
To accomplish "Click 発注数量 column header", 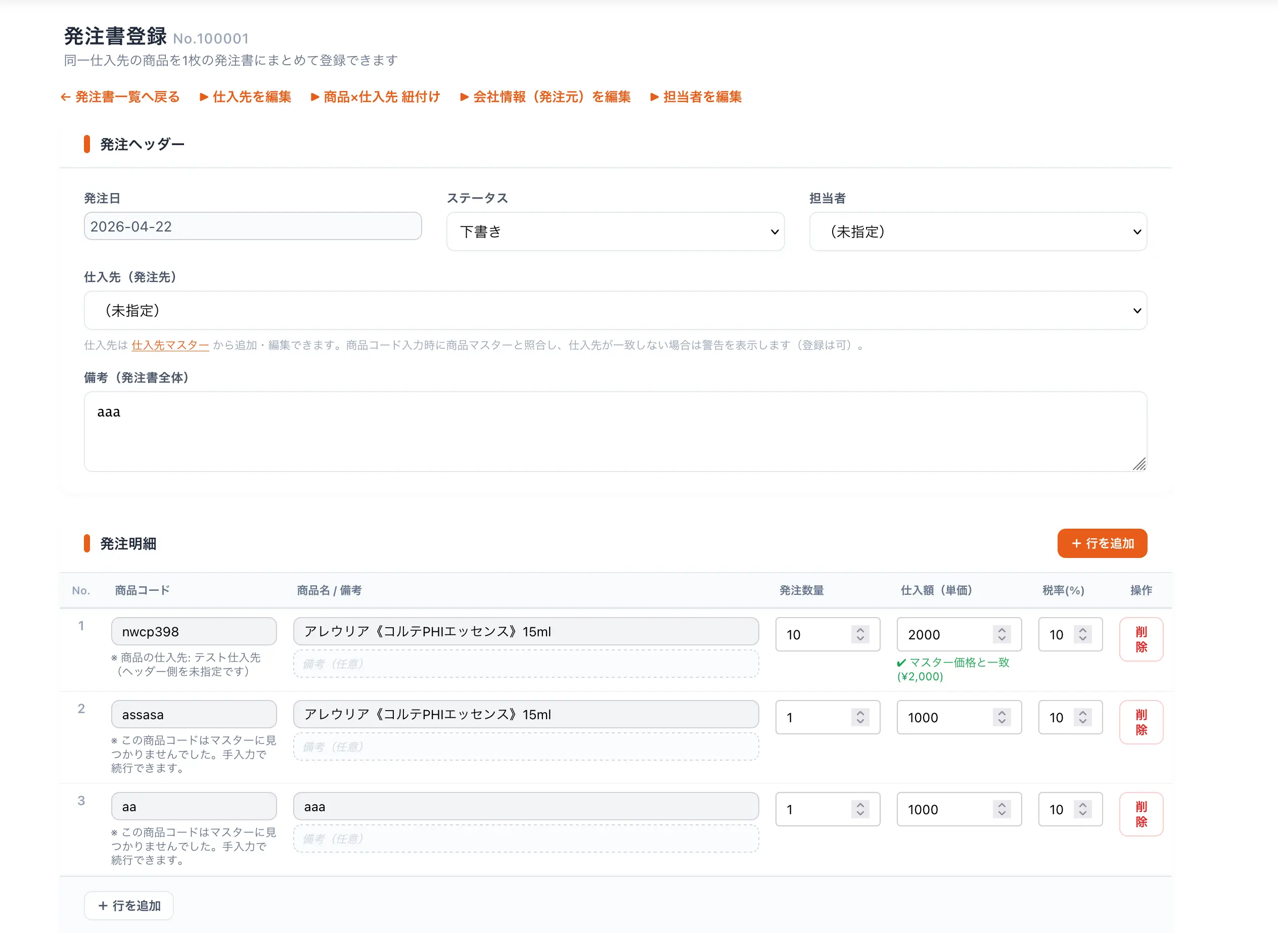I will (801, 591).
